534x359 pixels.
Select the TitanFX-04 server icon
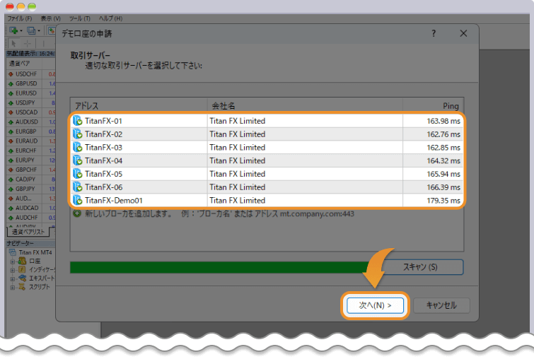78,160
